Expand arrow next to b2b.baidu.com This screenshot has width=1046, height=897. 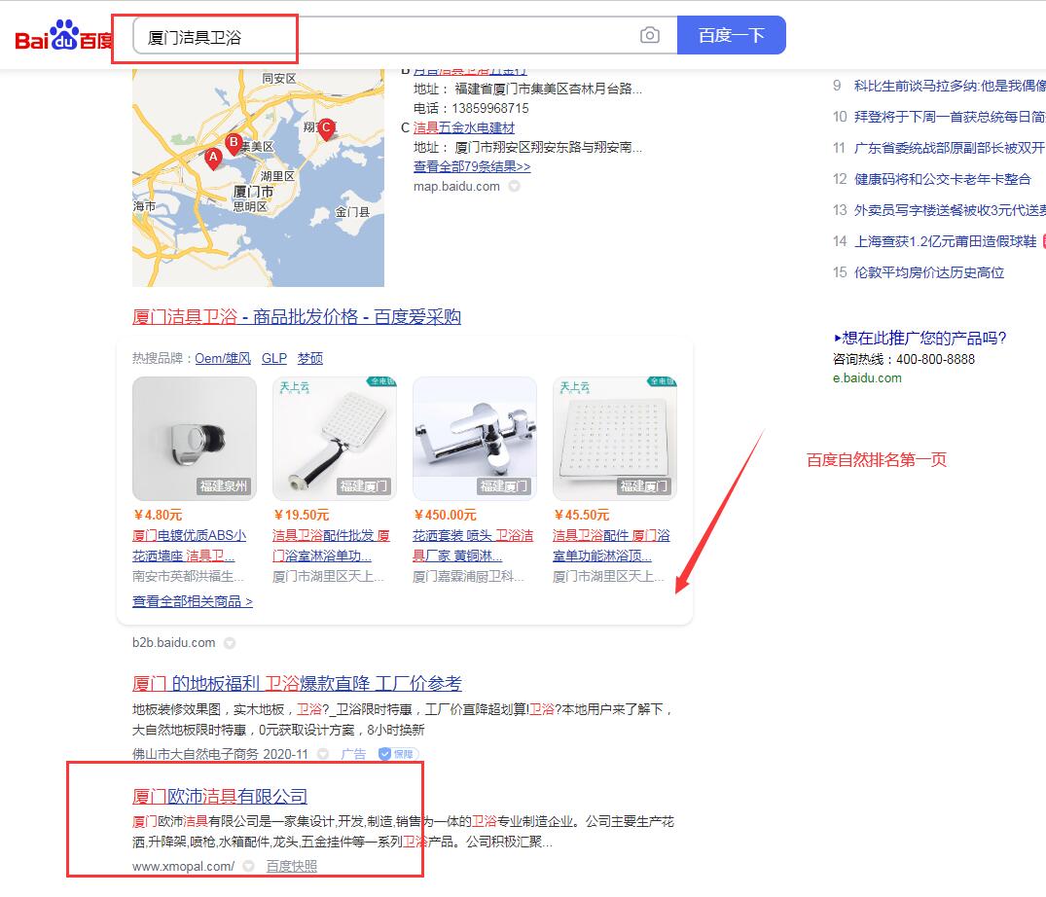click(230, 643)
